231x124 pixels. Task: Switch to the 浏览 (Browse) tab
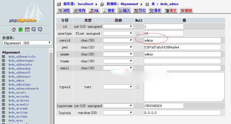click(64, 11)
